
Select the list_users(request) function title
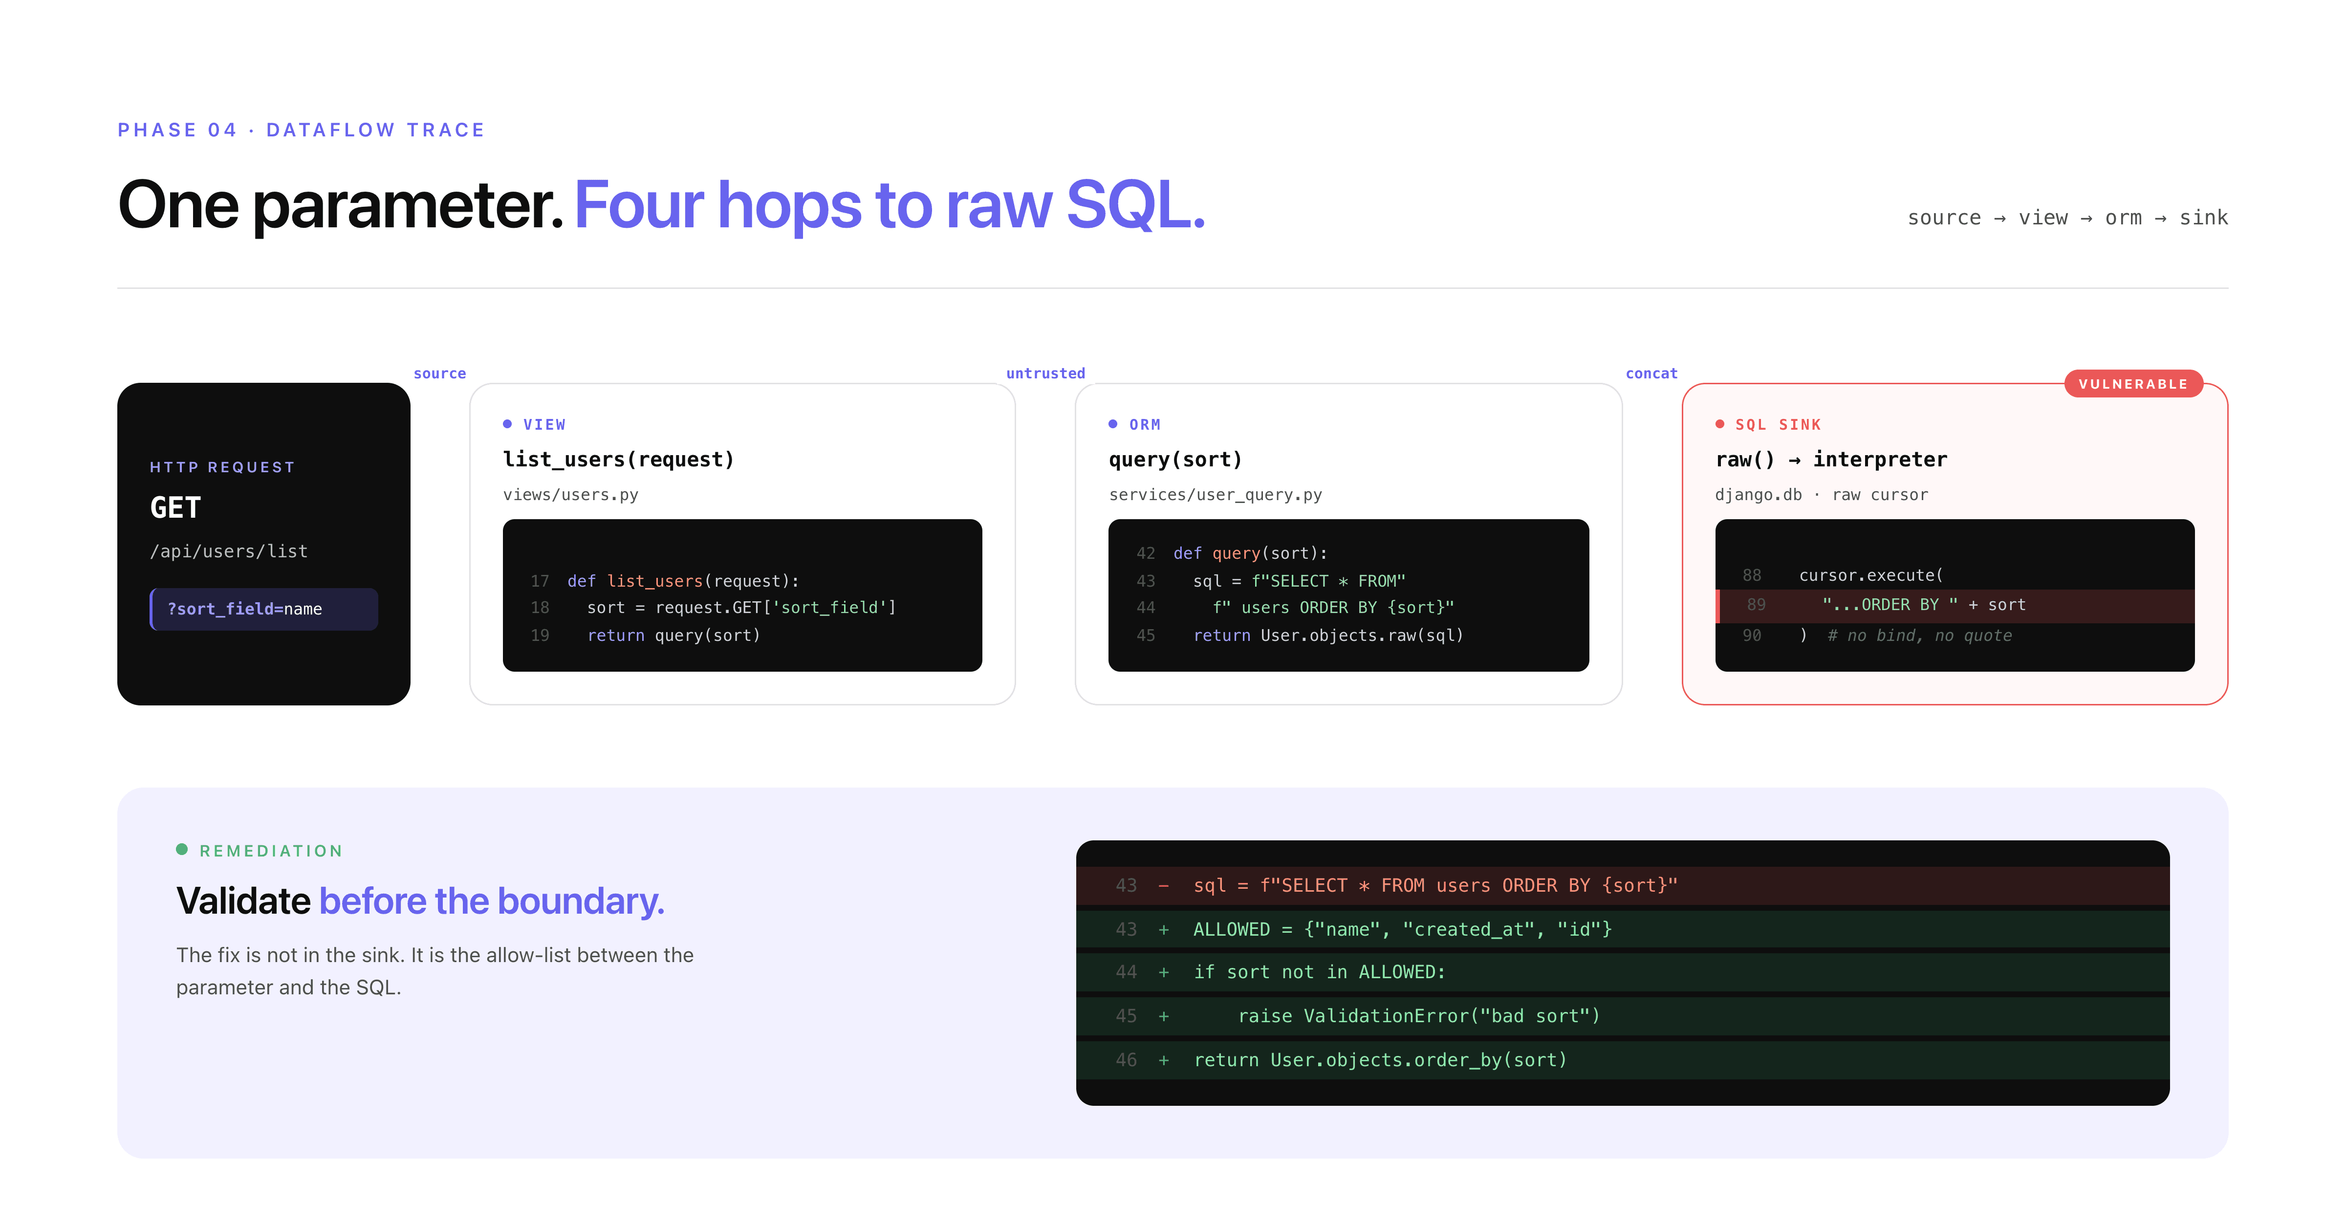pos(618,459)
